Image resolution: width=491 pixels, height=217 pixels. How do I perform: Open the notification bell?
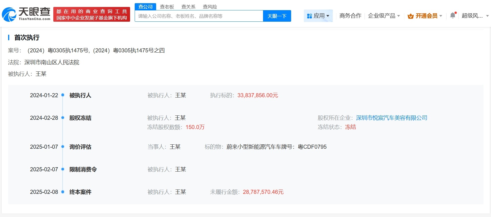(453, 16)
